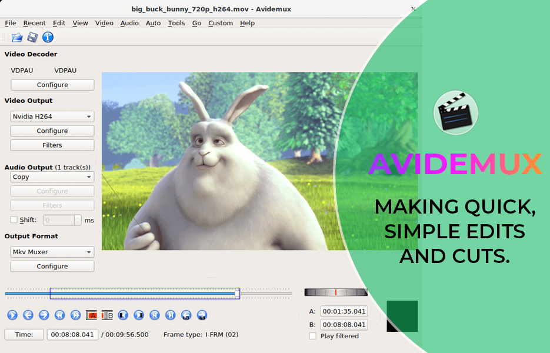Step back to the previous frame
Viewport: 550px width, 353px height.
[x=28, y=315]
